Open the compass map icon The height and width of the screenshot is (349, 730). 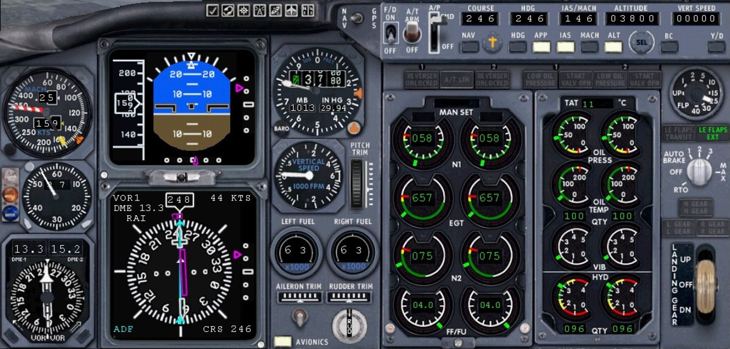point(244,11)
